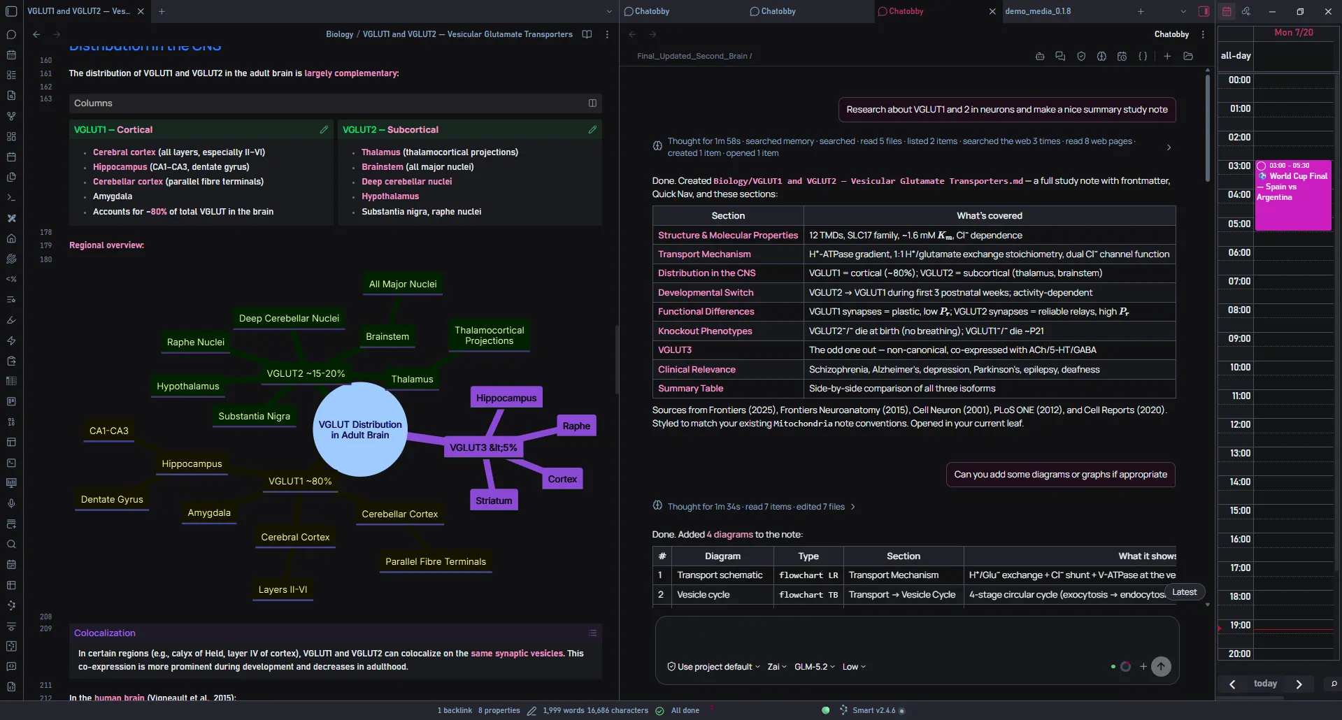
Task: Navigate back in the note pane
Action: point(36,34)
